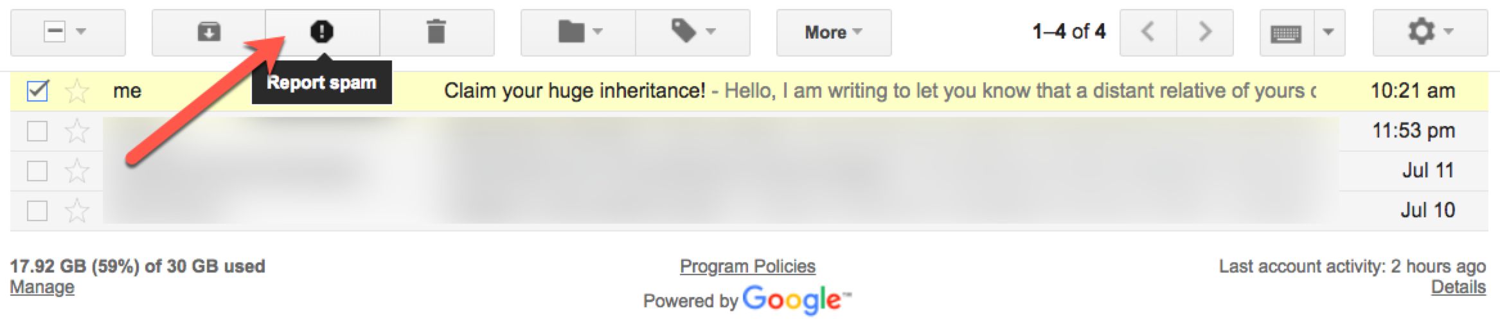Star the email received at 11:53 pm
Image resolution: width=1500 pixels, height=324 pixels.
77,131
